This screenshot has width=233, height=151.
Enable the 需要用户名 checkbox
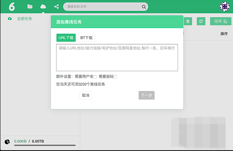[x=95, y=77]
